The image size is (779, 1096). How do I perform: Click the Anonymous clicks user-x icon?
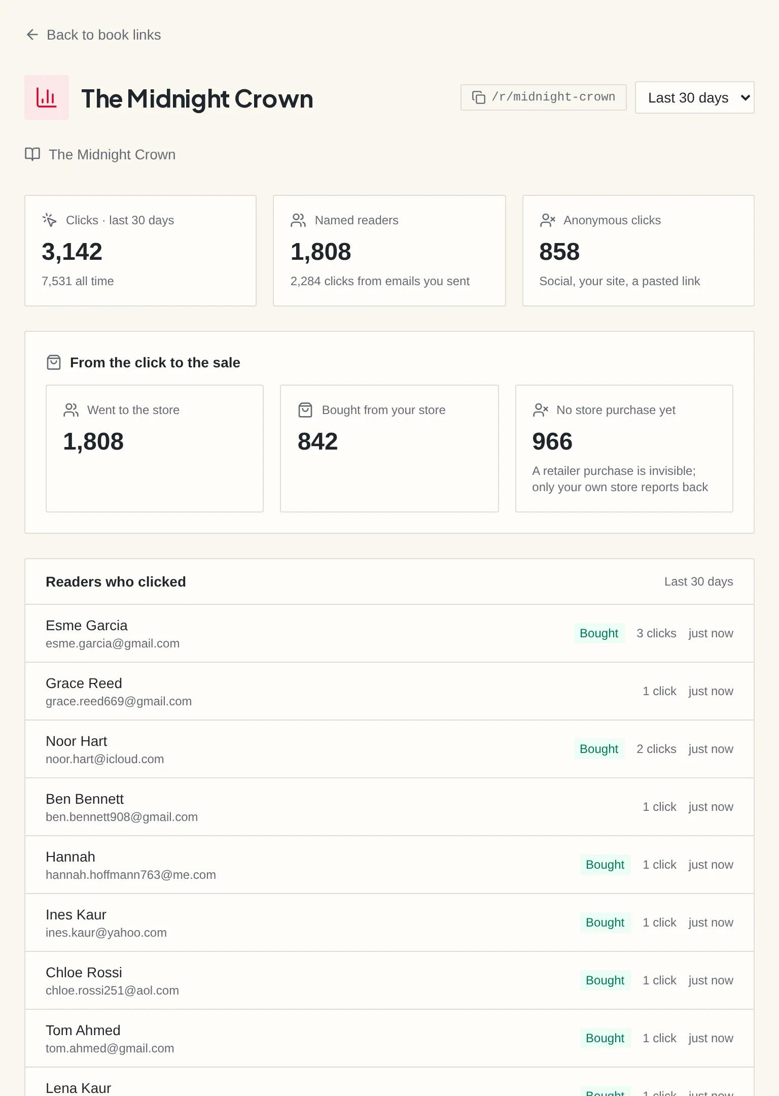tap(547, 220)
